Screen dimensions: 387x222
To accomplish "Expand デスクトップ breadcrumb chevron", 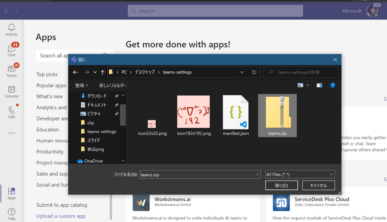I will [x=159, y=72].
